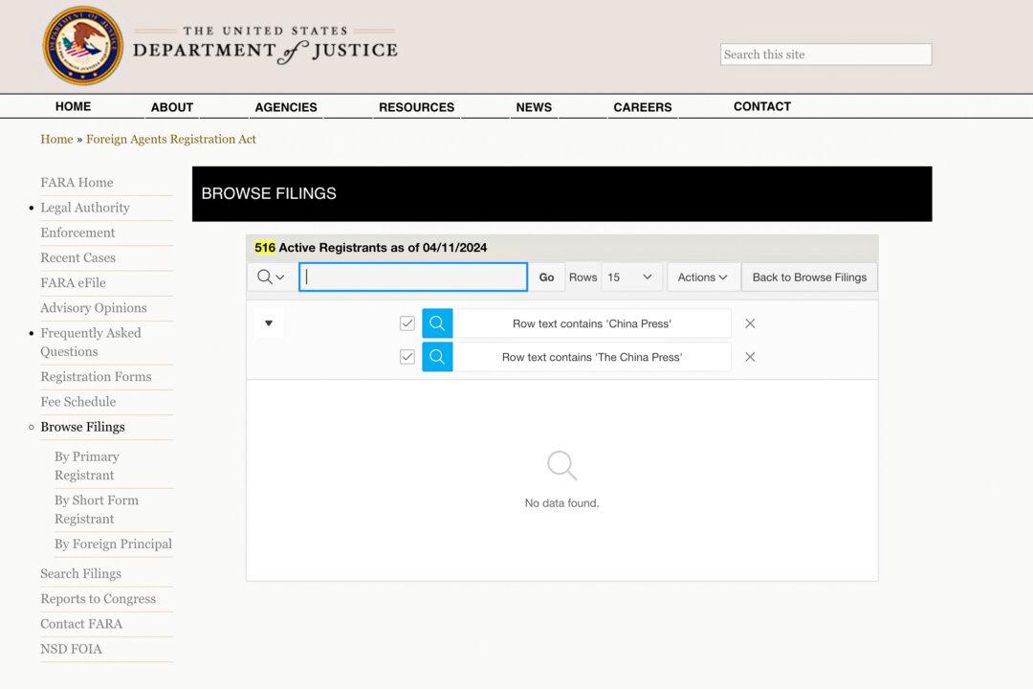Image resolution: width=1033 pixels, height=689 pixels.
Task: Toggle the filter region disclosure triangle
Action: pyautogui.click(x=269, y=322)
